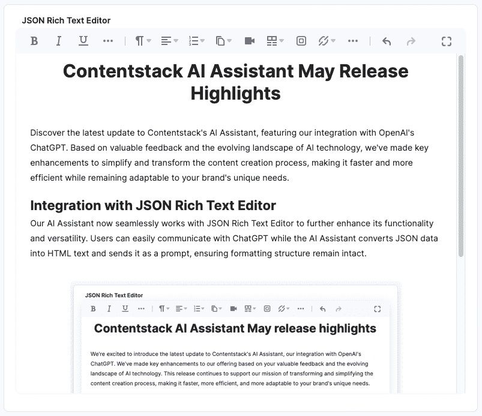Viewport: 482px width, 416px height.
Task: Click copy dropdown icon in embedded screenshot toolbar
Action: tap(217, 309)
